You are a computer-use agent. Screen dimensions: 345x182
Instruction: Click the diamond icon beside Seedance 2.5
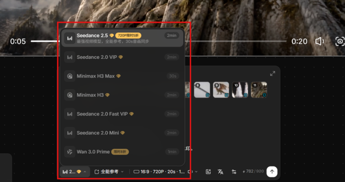point(111,36)
